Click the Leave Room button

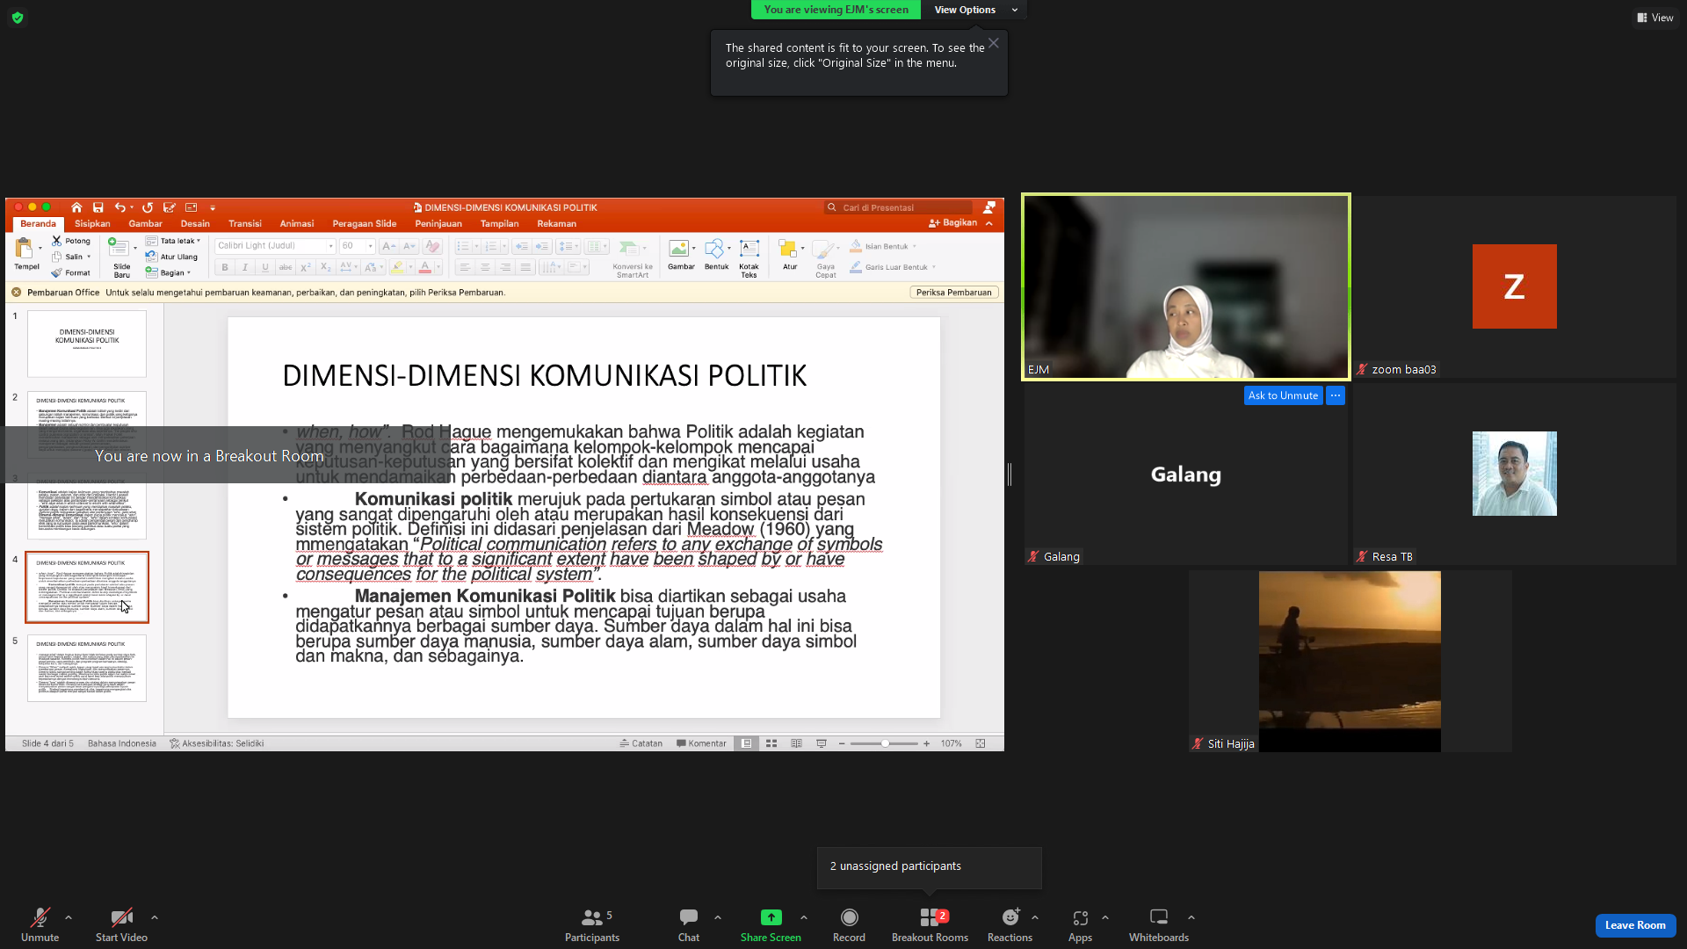tap(1635, 925)
